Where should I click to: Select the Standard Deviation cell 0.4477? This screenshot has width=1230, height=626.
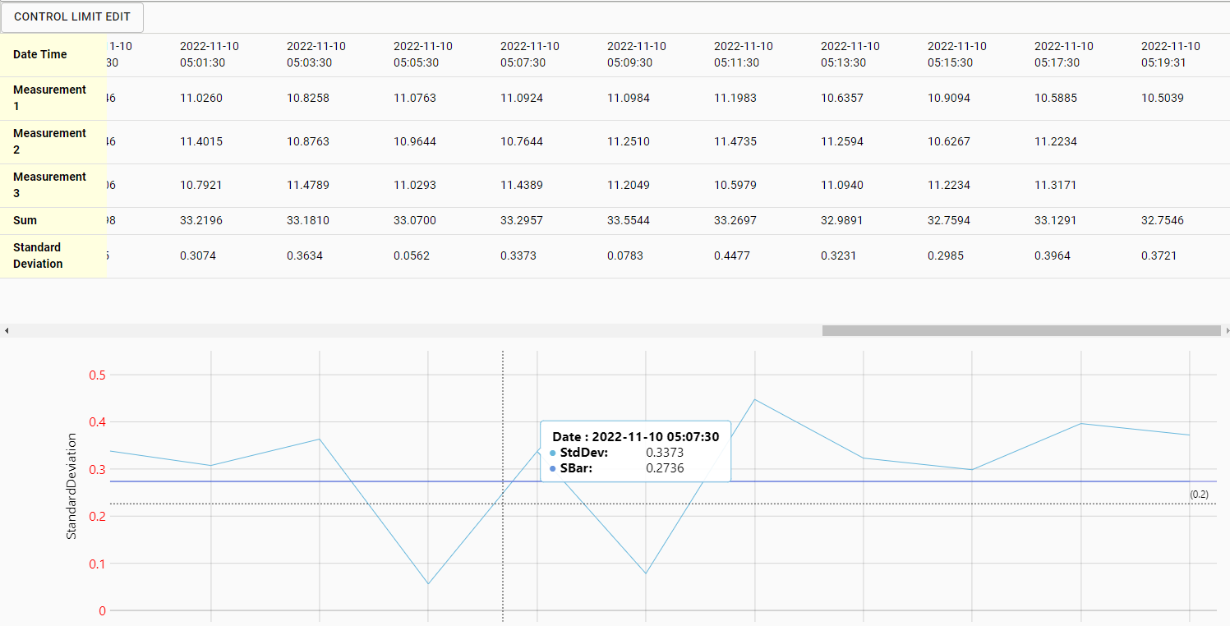tap(735, 255)
